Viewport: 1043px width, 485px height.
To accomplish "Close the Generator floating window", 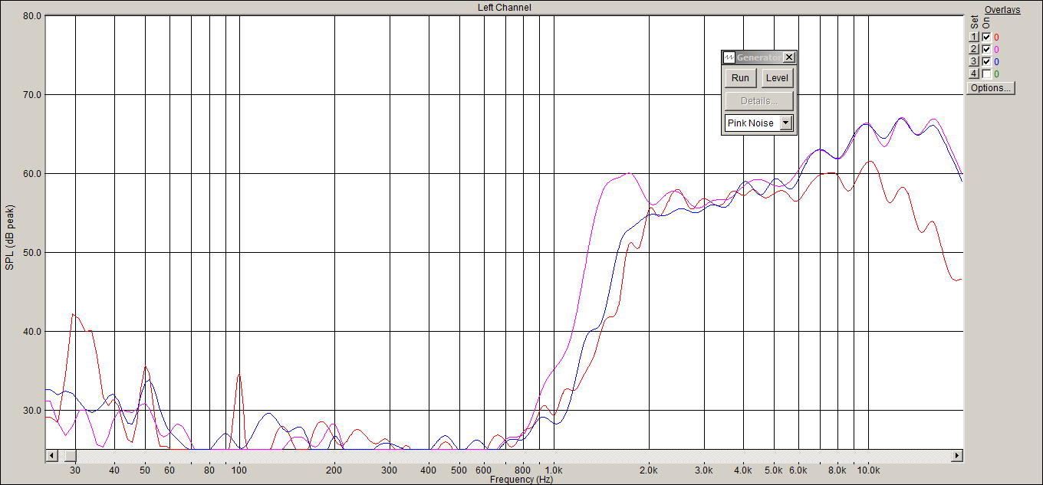I will 789,57.
